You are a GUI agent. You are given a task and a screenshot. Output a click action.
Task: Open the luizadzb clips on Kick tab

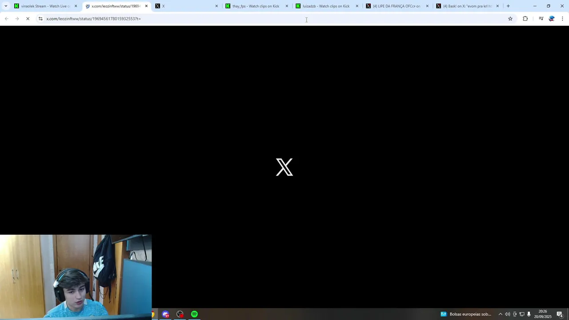coord(327,6)
